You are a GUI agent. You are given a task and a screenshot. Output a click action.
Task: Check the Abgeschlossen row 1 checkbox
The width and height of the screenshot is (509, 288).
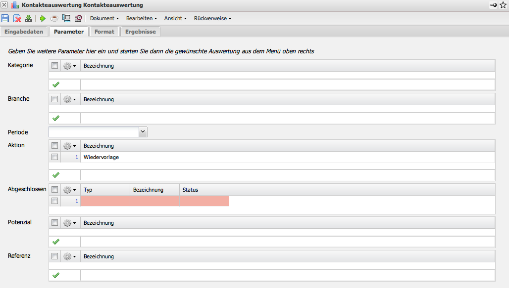coord(55,201)
